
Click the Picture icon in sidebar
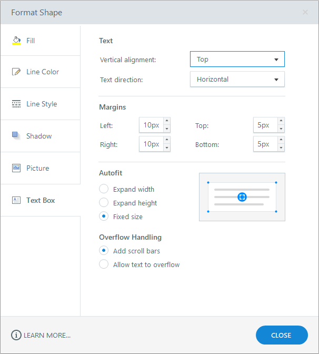pos(16,168)
